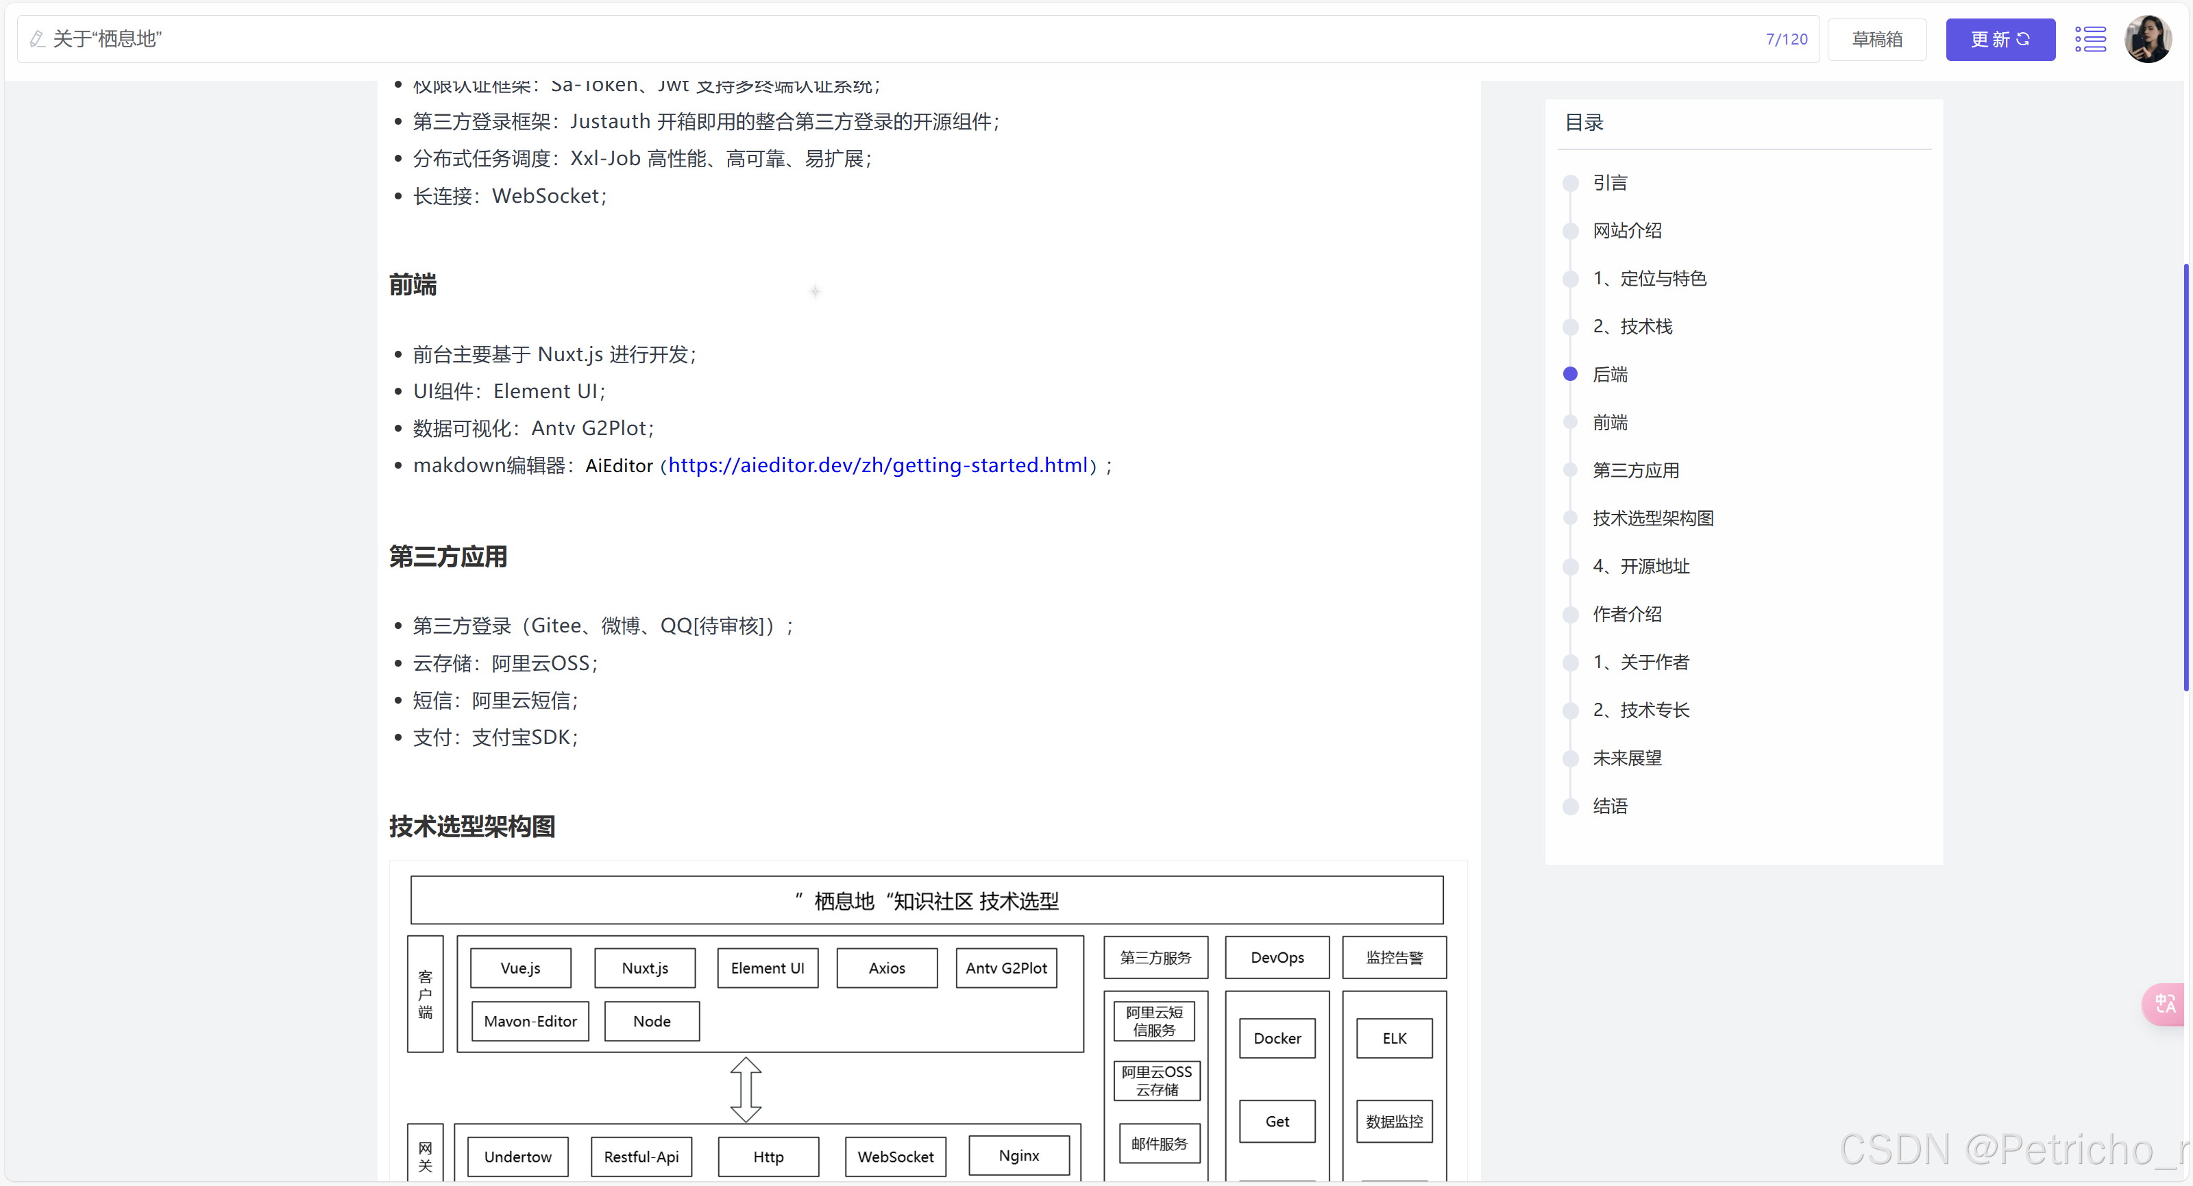The width and height of the screenshot is (2193, 1186).
Task: Open the 草稿箱 drafts box
Action: [1876, 39]
